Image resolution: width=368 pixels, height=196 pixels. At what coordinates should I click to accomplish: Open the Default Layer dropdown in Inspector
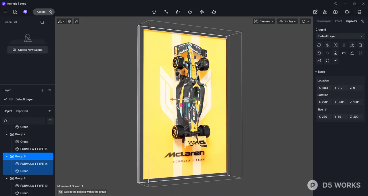(340, 36)
